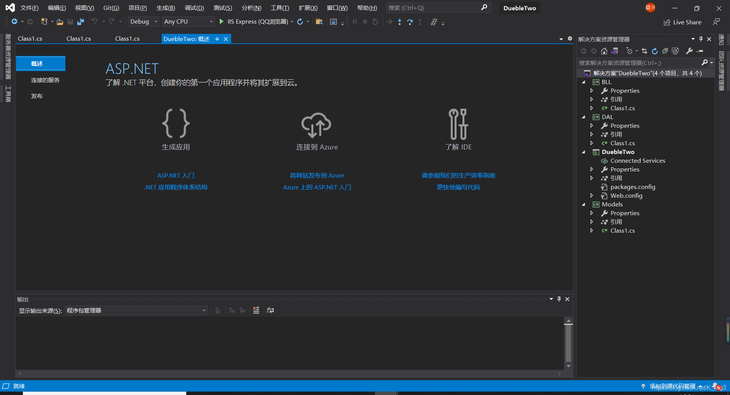Open the 工具(T) menu
730x395 pixels.
tap(280, 8)
